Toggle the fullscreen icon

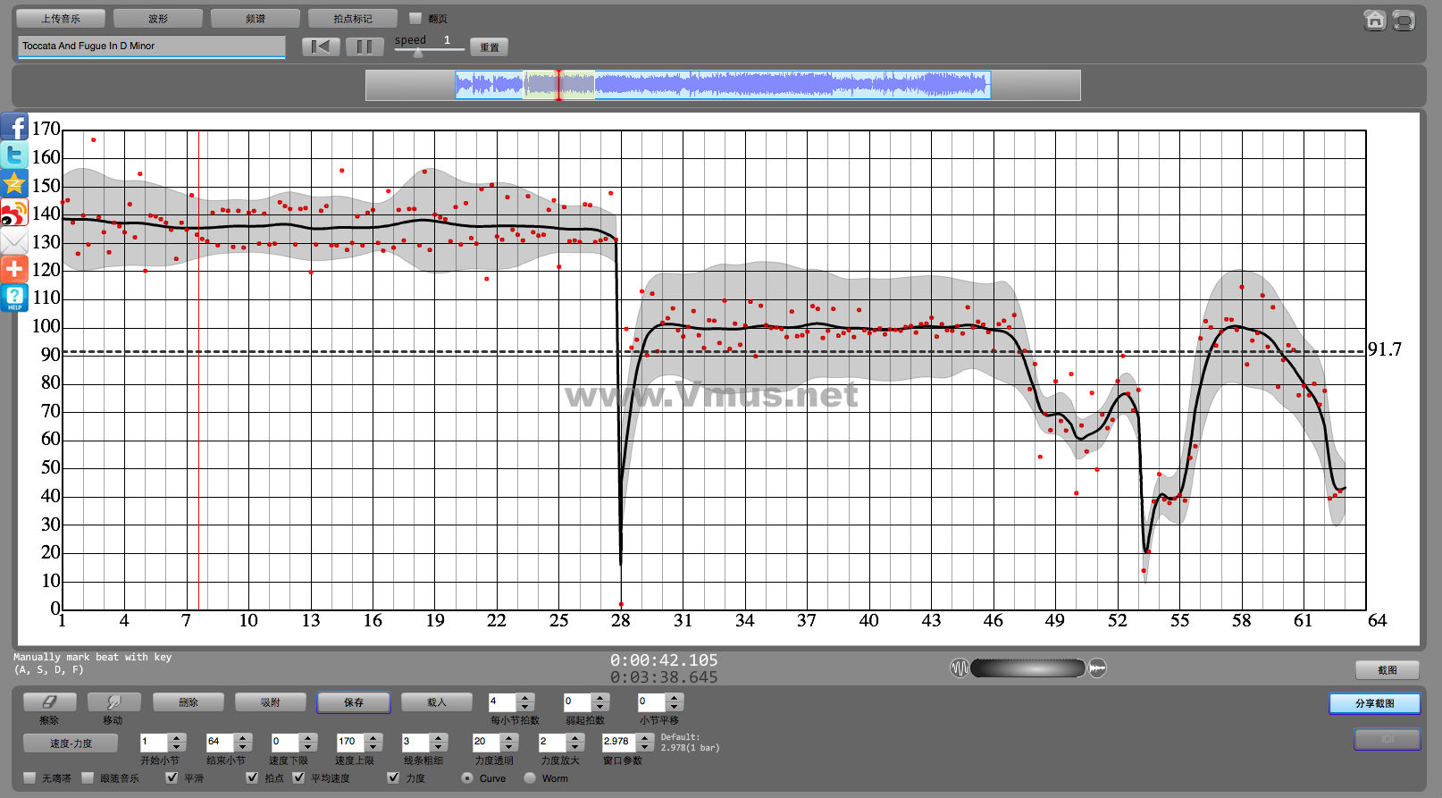[x=1404, y=20]
